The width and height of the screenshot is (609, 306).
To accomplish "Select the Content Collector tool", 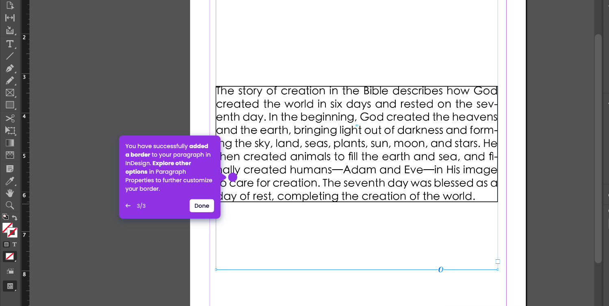I will [10, 30].
